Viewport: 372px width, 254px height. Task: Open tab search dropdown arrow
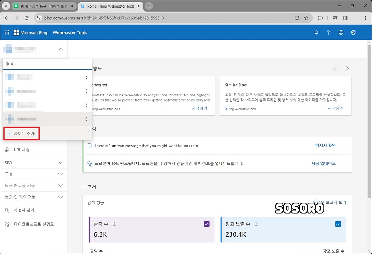(6, 6)
